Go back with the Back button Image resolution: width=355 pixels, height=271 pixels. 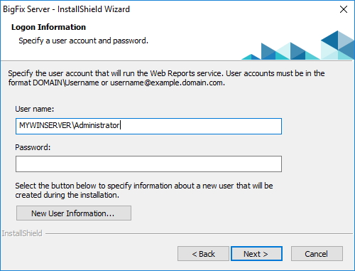pyautogui.click(x=203, y=254)
